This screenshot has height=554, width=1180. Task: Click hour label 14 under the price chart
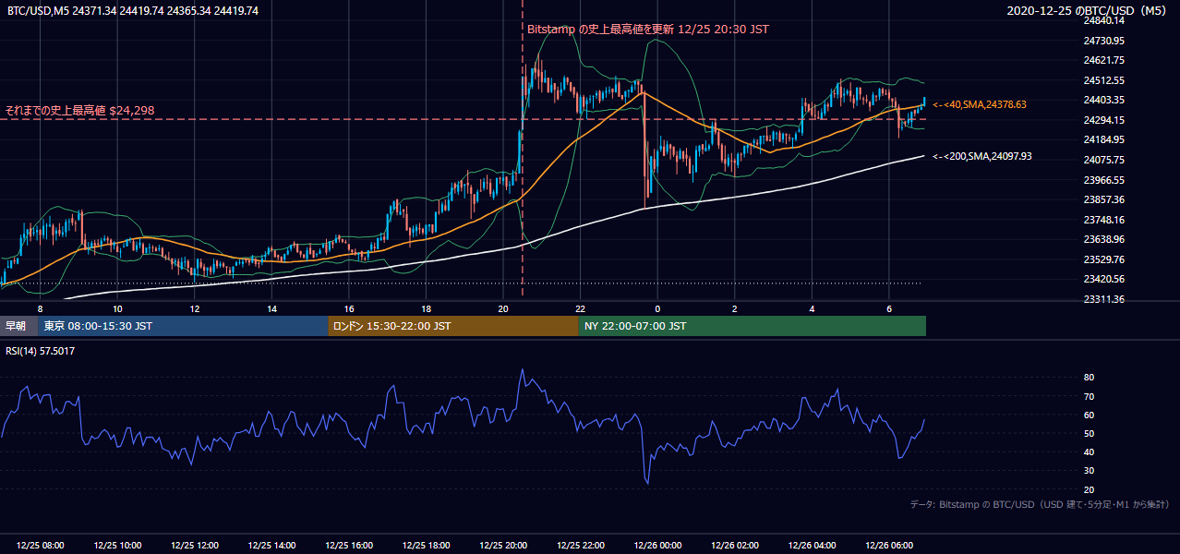tap(271, 308)
